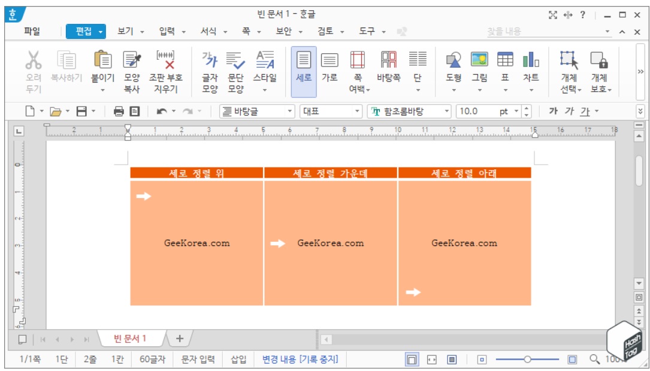Toggle Insert (삽입) mode in status bar
The height and width of the screenshot is (371, 650).
click(239, 360)
